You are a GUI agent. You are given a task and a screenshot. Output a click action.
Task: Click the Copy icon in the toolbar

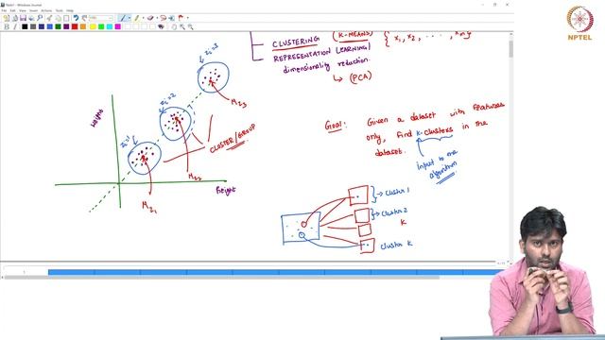click(58, 18)
